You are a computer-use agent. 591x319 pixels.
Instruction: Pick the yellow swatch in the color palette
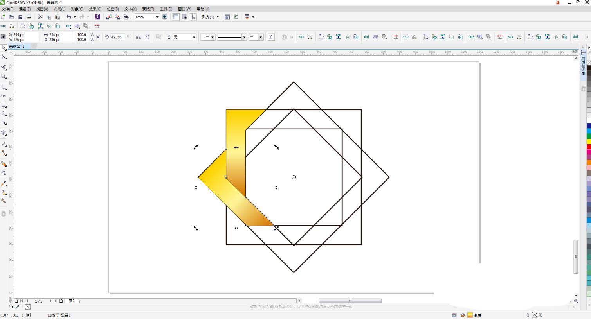(x=589, y=142)
